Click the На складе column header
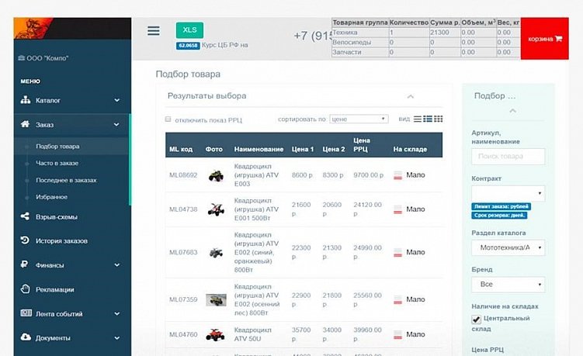Screen dimensions: 583x356 pyautogui.click(x=410, y=149)
